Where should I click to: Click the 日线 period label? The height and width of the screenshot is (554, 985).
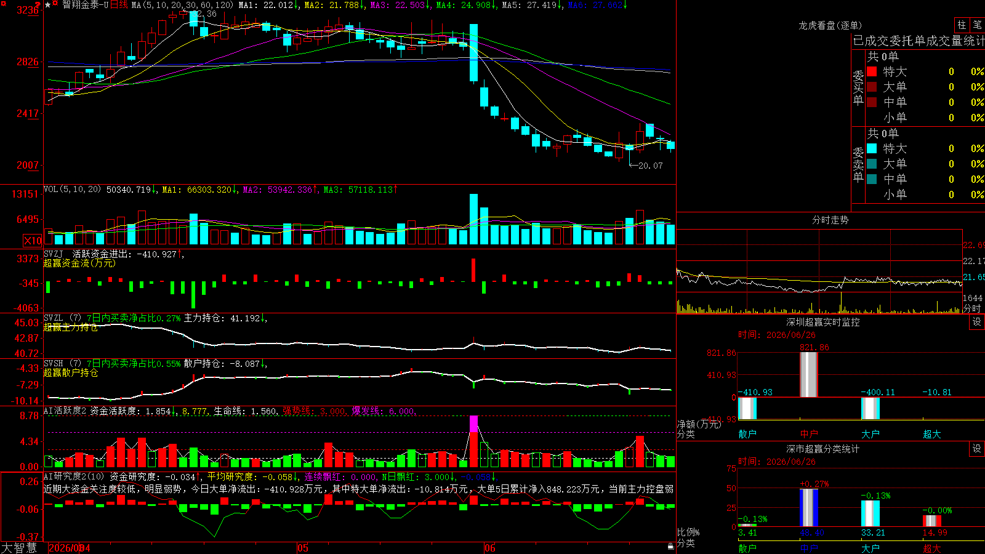pos(119,5)
